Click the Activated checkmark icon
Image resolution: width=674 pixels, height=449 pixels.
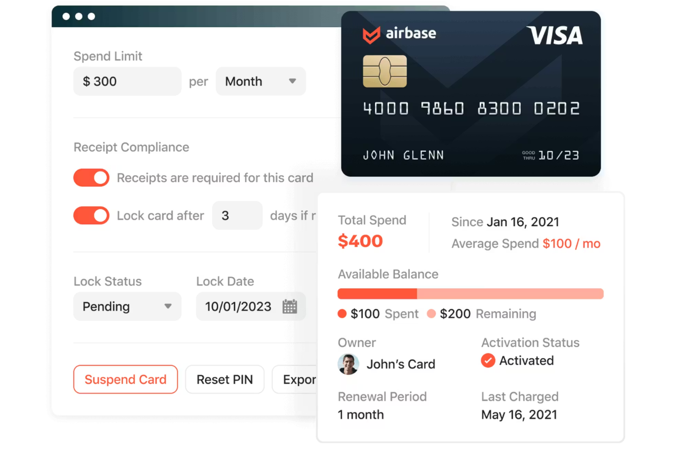pos(488,360)
